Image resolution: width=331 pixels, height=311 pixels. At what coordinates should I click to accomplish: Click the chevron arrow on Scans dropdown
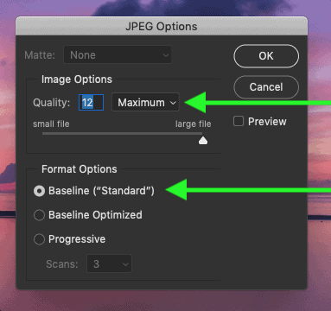point(125,264)
